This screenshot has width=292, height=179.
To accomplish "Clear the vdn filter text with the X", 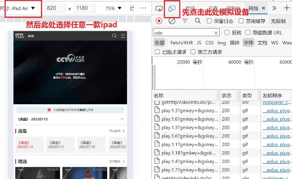I will [216, 33].
